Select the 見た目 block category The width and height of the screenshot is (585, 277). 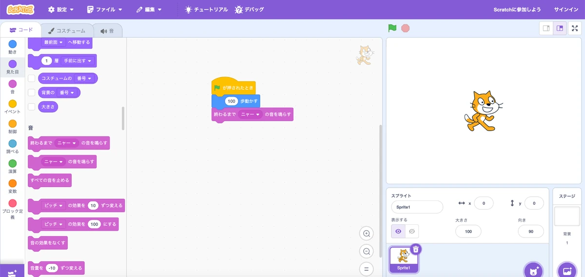click(x=13, y=67)
